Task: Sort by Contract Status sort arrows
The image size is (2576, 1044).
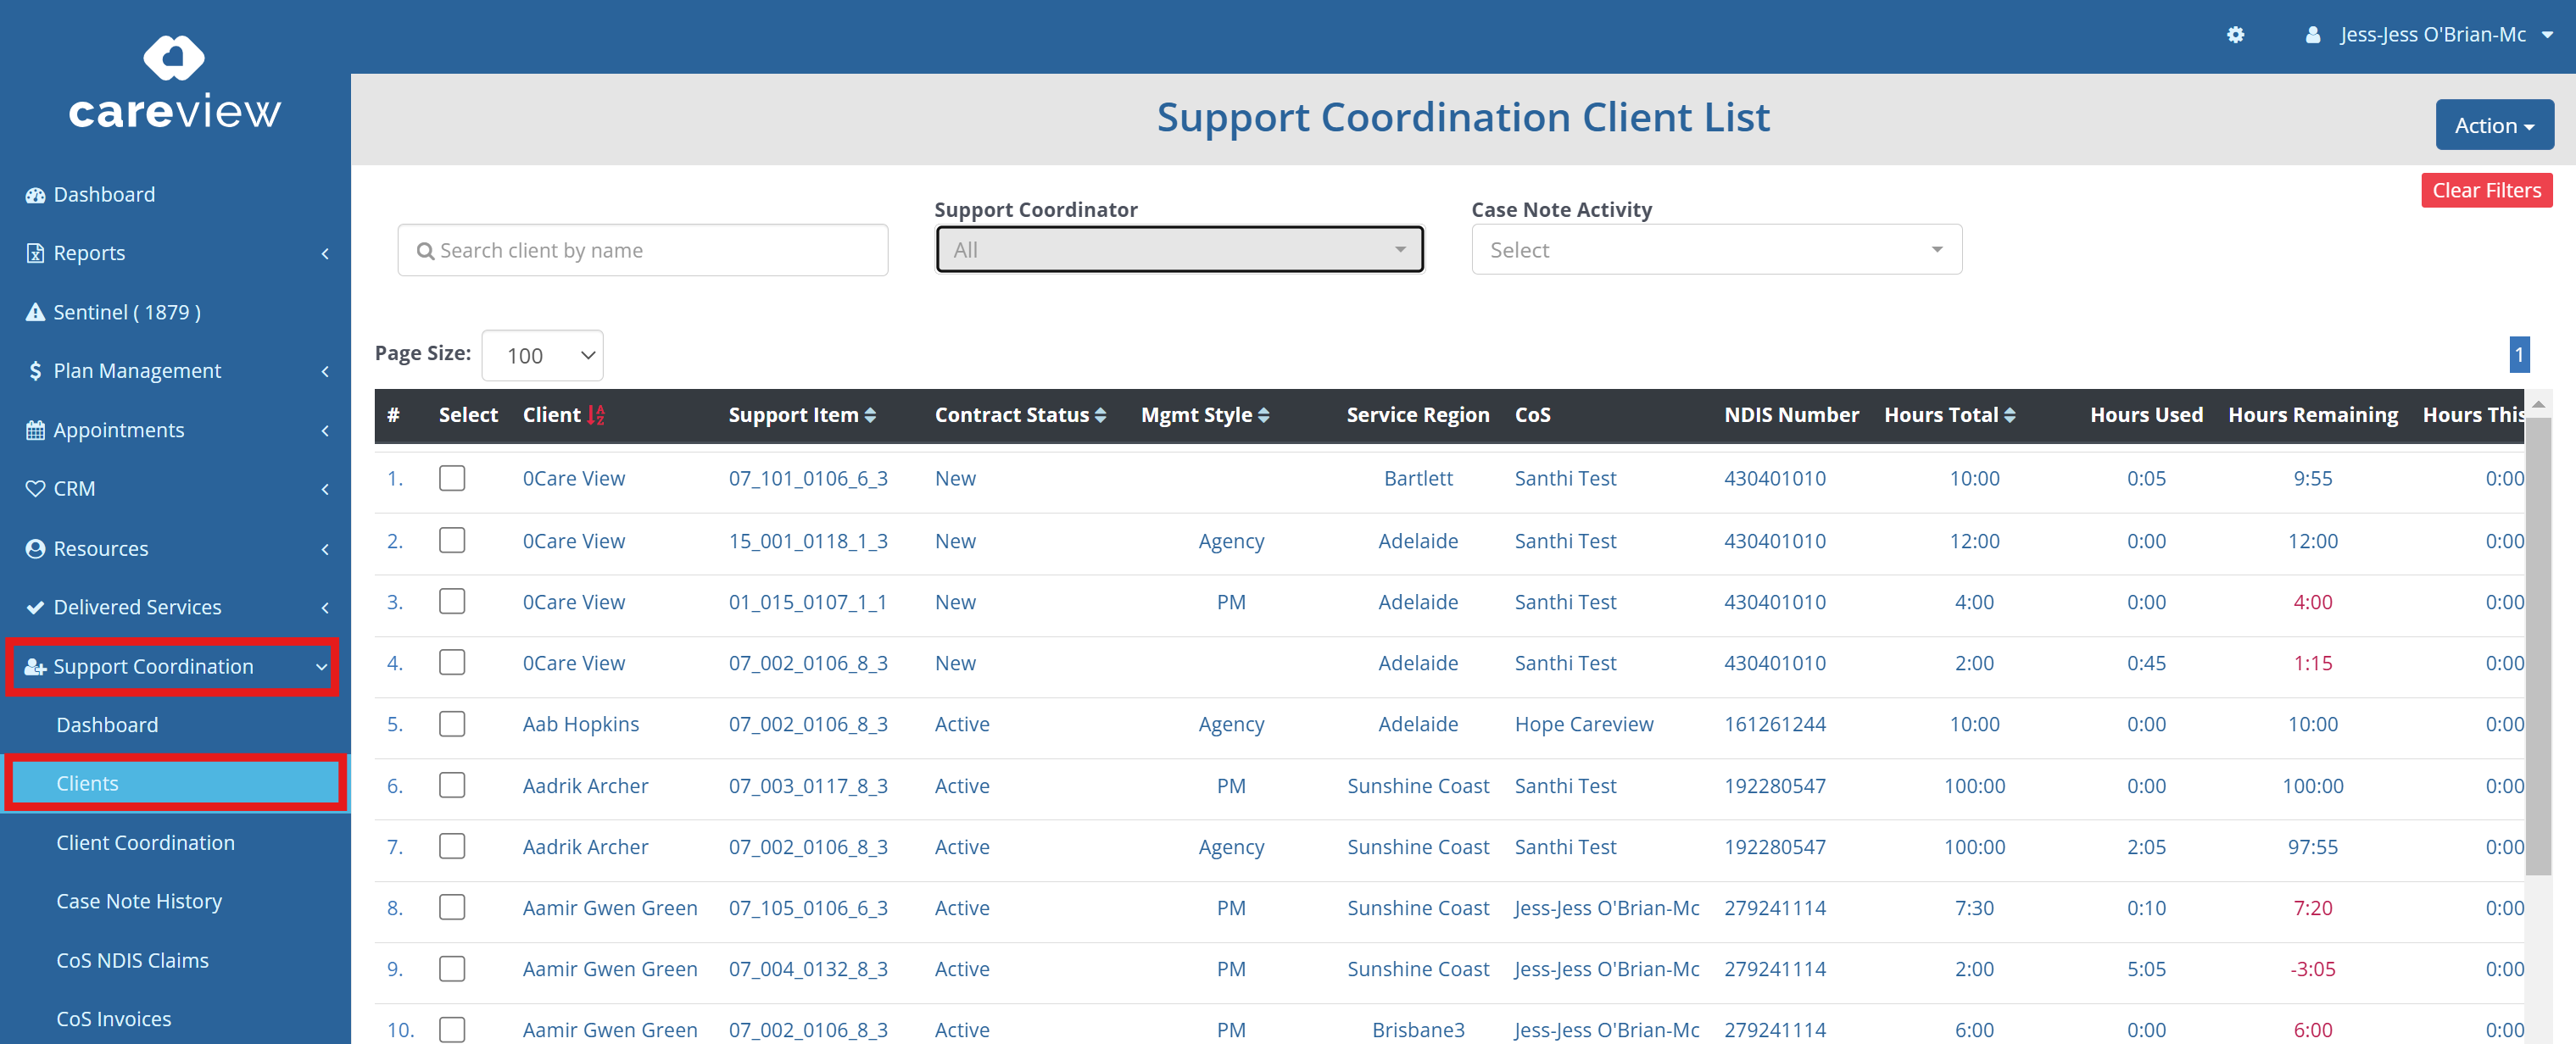Action: coord(1100,414)
